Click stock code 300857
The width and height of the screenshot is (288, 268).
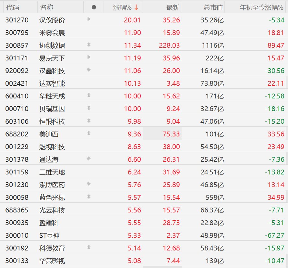(x=17, y=45)
